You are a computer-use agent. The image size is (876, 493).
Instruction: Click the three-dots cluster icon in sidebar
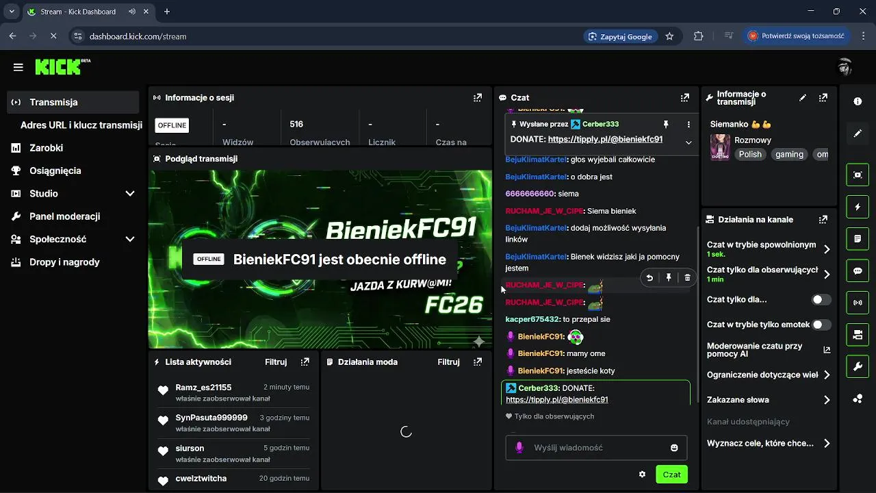click(x=858, y=399)
